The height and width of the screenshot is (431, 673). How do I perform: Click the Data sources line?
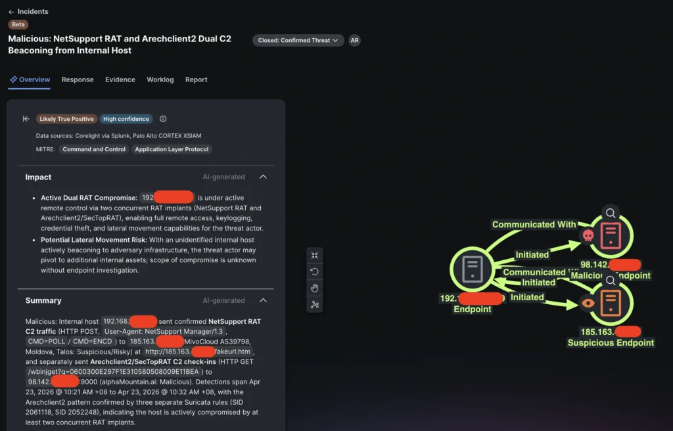click(118, 135)
